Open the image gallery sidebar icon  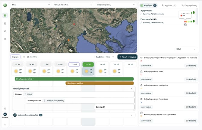(x=5, y=23)
